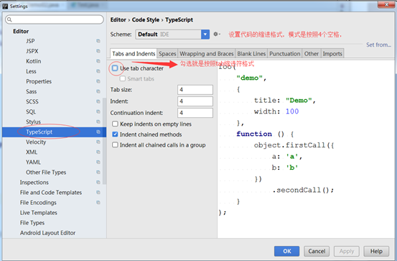Click the copy icon beside SCSS
This screenshot has width=397, height=261.
(98, 101)
